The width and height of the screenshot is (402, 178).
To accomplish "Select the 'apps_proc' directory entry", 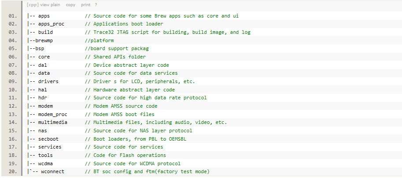I will tap(51, 24).
